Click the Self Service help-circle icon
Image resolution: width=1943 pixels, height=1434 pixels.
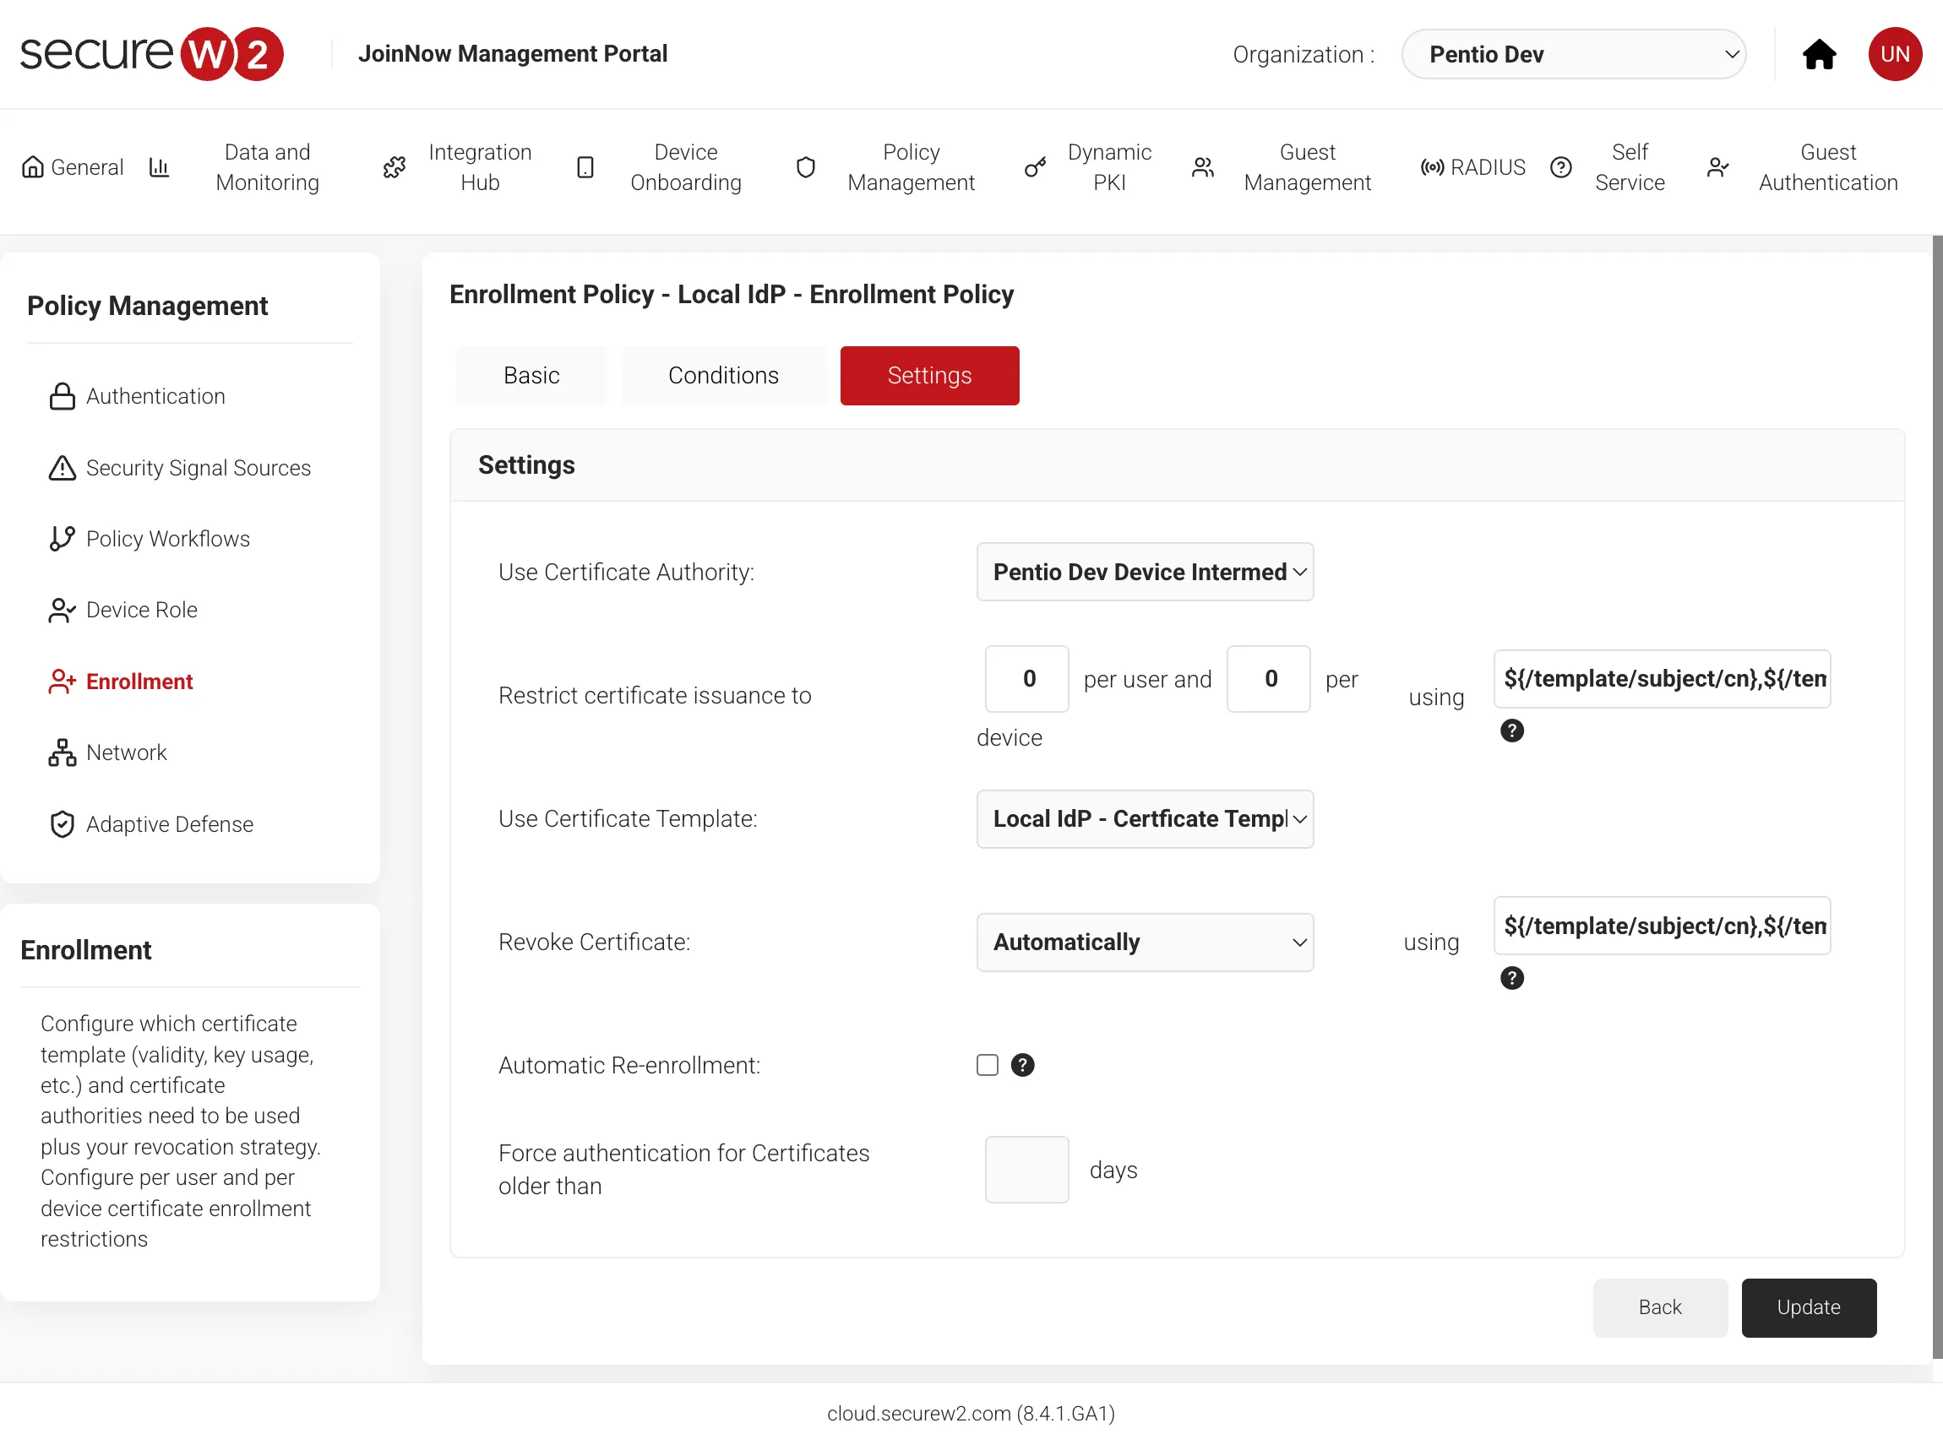coord(1560,166)
